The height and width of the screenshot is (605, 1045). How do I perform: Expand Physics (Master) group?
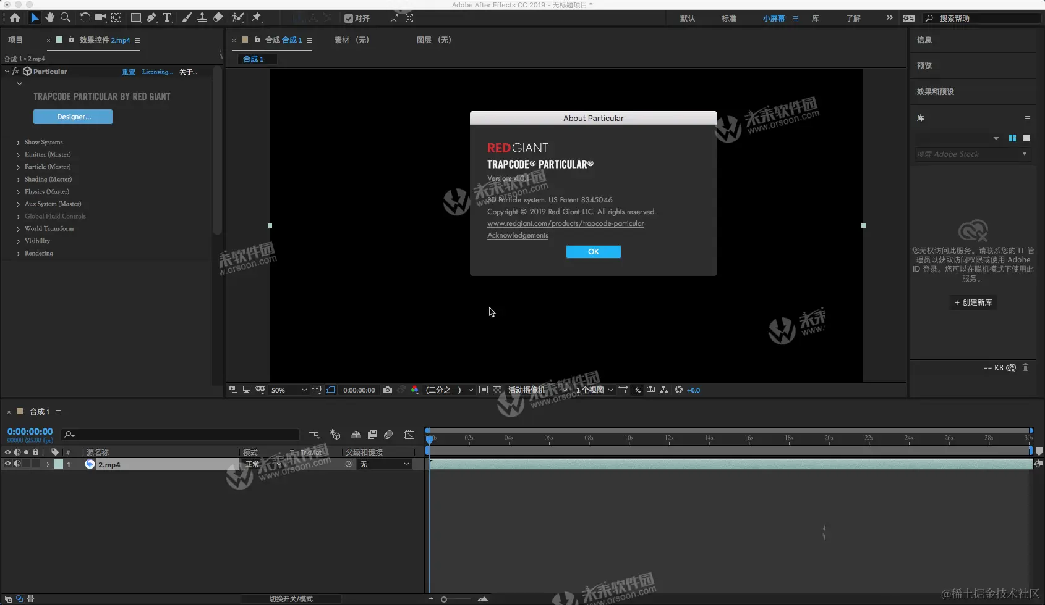19,192
